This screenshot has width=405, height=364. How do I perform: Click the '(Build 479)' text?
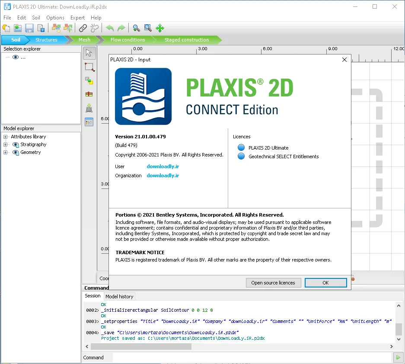click(x=126, y=145)
